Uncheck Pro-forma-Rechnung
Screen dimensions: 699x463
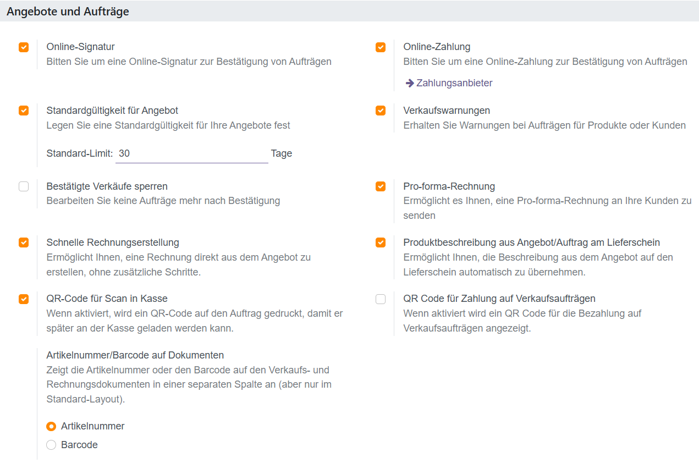[x=381, y=186]
